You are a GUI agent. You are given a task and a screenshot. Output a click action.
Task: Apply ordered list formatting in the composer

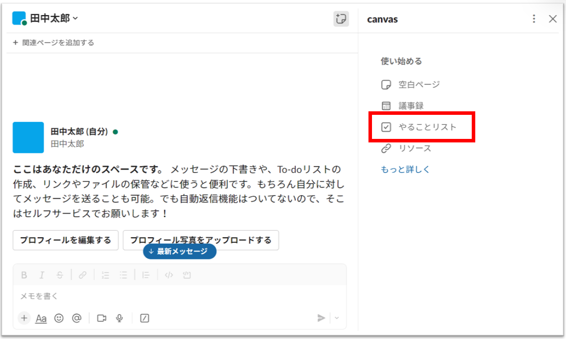(x=105, y=275)
